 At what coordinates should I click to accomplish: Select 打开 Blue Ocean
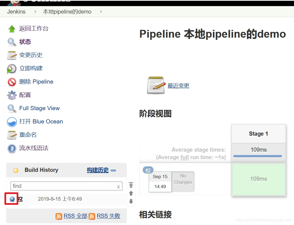pyautogui.click(x=41, y=121)
